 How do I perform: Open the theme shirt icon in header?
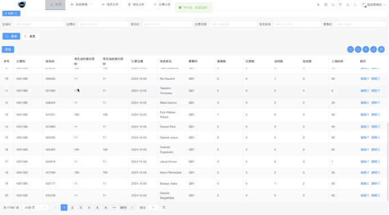click(341, 4)
